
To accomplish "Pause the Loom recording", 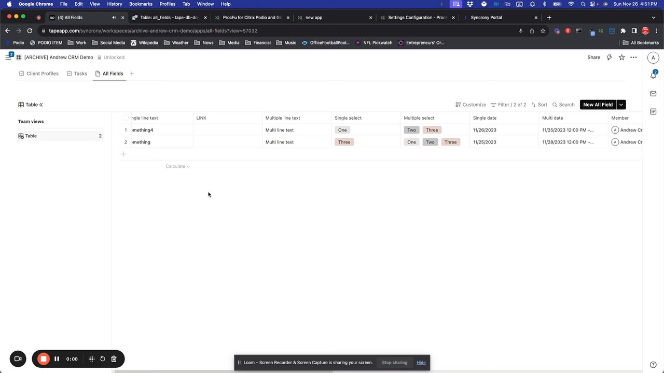I will coord(57,358).
